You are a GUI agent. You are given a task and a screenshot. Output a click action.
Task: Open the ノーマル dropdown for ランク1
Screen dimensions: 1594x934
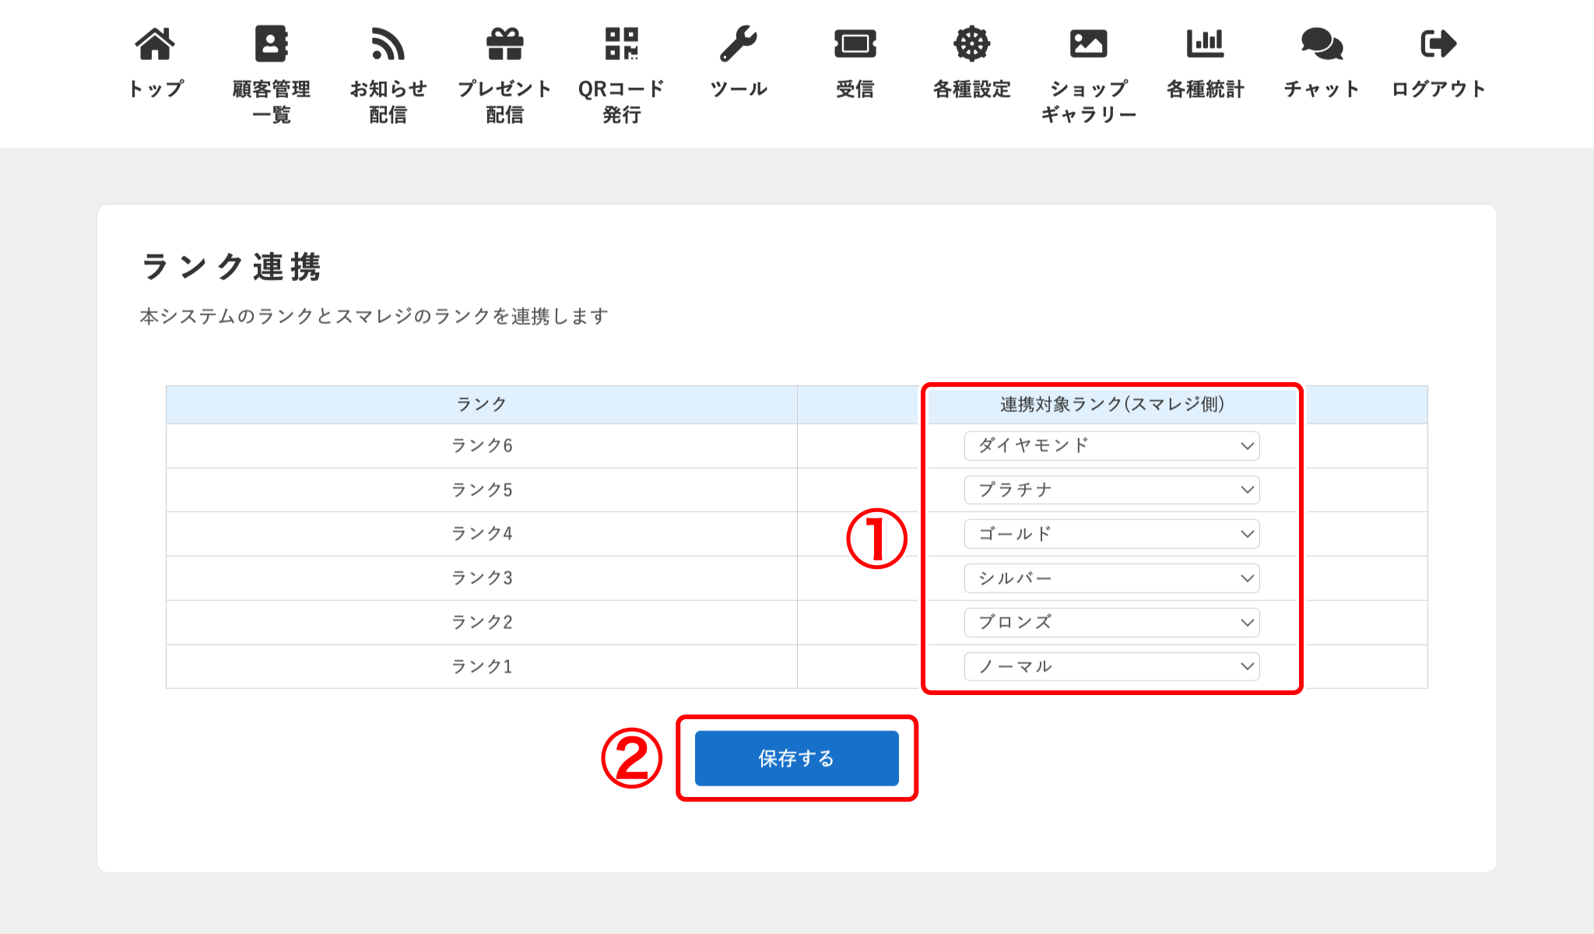pos(1112,666)
